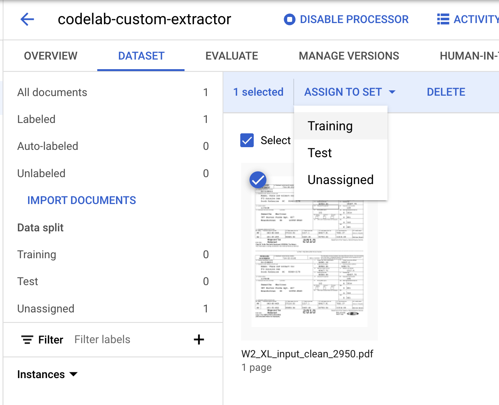This screenshot has height=405, width=499.
Task: Choose Unassigned from the assignment menu
Action: [340, 179]
